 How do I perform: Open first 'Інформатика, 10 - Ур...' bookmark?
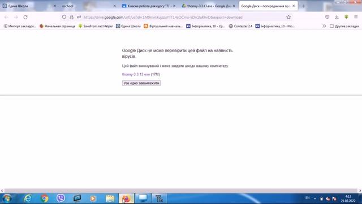[x=205, y=26]
